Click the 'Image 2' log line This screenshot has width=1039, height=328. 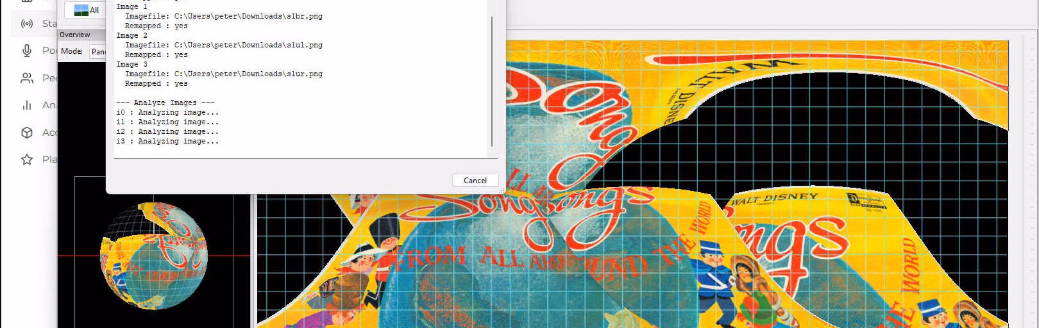[132, 35]
